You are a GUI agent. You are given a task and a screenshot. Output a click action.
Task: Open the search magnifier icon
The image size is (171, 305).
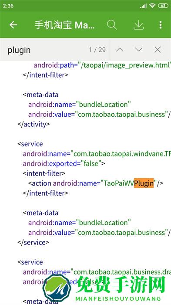coord(112,25)
